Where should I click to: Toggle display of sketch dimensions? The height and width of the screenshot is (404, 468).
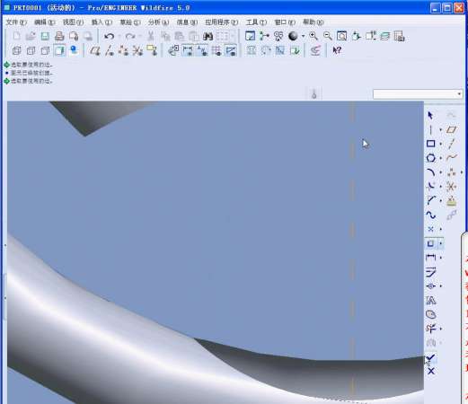coord(188,50)
